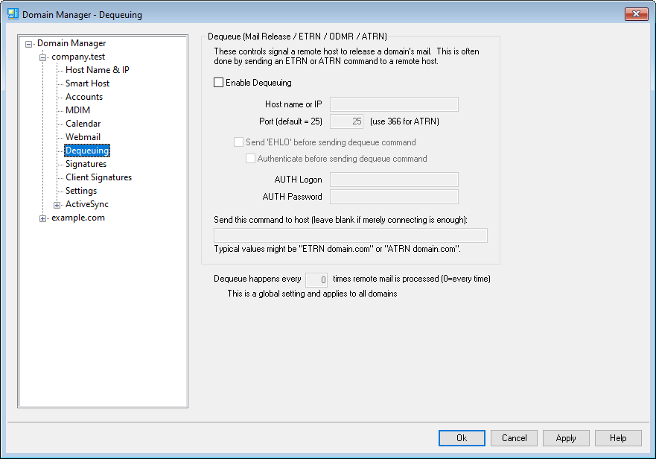656x459 pixels.
Task: Expand the example.com domain node
Action: [43, 218]
